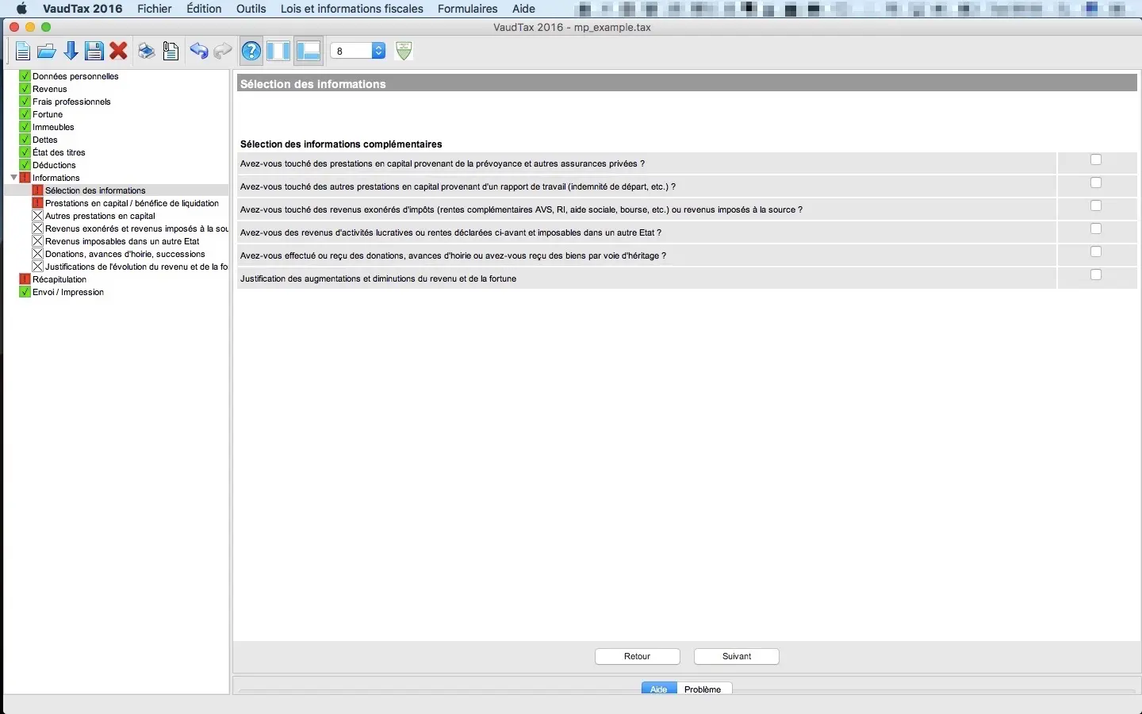The width and height of the screenshot is (1142, 714).
Task: Click the red warning icon beside Informations
Action: (25, 178)
